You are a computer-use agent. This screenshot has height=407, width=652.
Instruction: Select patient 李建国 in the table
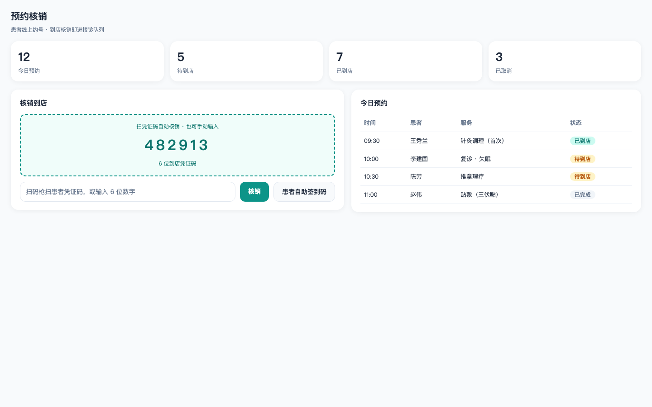pyautogui.click(x=419, y=159)
